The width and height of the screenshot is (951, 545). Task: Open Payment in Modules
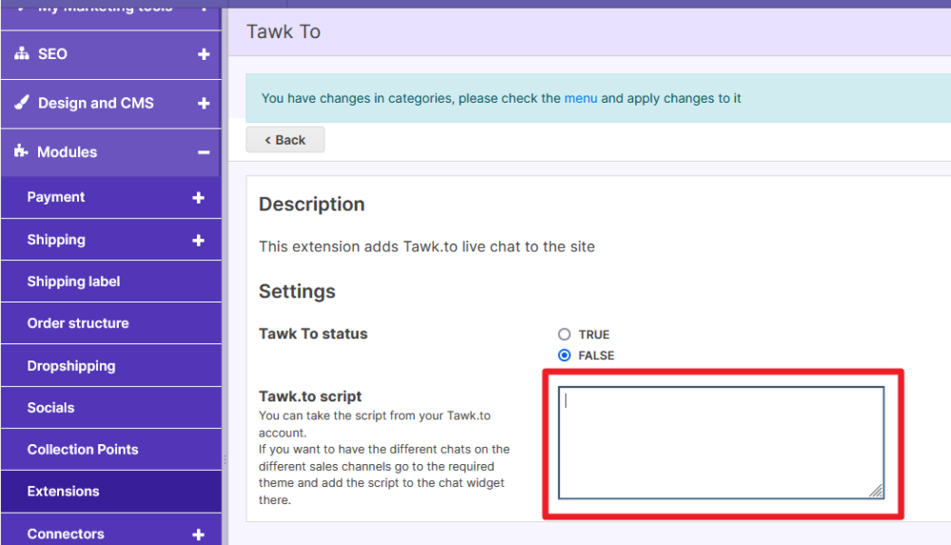pyautogui.click(x=111, y=197)
